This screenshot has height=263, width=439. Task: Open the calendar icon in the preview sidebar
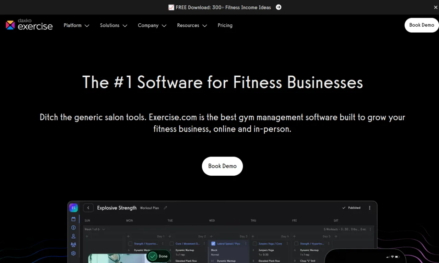pyautogui.click(x=73, y=219)
